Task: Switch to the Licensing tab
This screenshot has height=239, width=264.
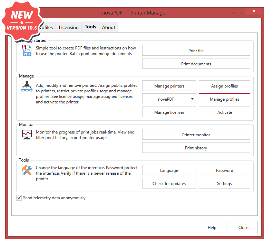Action: tap(69, 27)
